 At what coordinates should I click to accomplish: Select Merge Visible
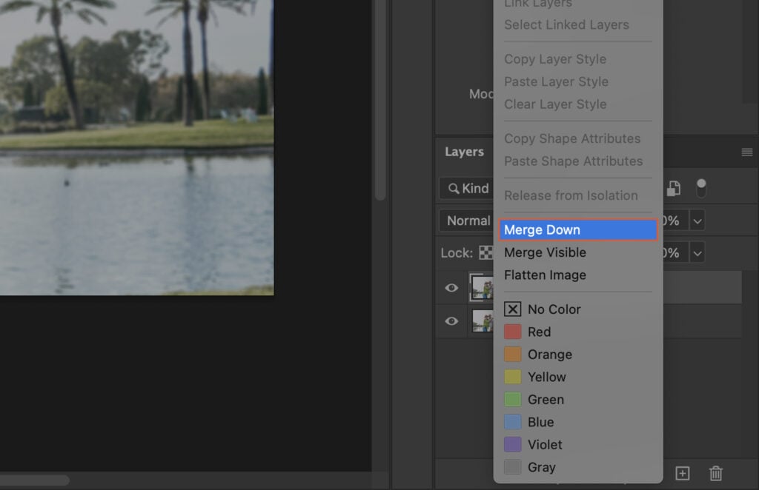point(545,252)
